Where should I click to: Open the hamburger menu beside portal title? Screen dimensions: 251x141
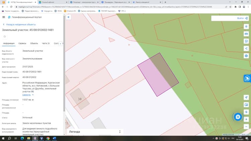(x=4, y=17)
